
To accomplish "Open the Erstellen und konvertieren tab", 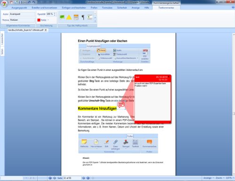I will coord(44,8).
